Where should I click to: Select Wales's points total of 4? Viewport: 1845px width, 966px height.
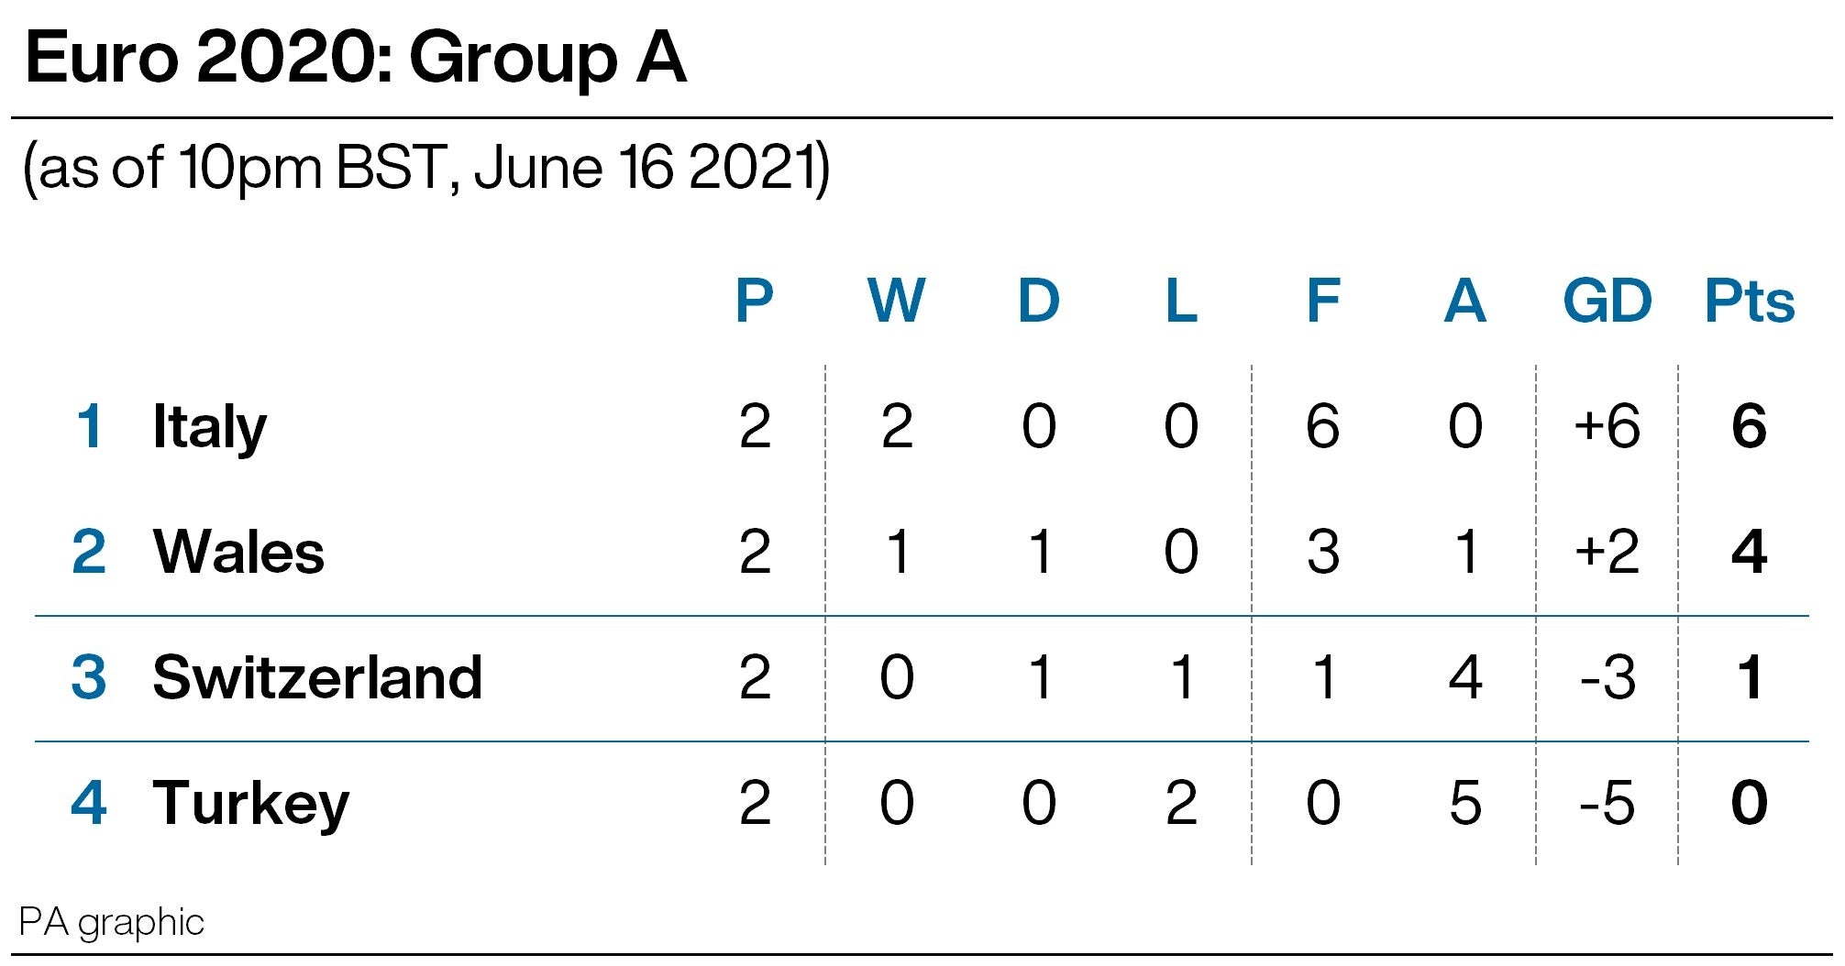(1749, 553)
